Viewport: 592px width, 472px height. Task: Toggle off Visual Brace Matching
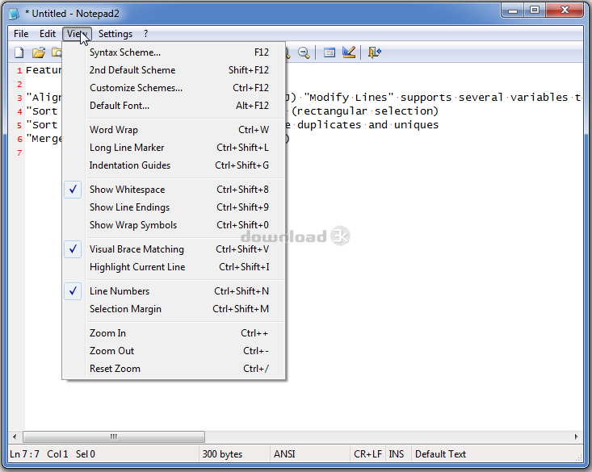(174, 249)
